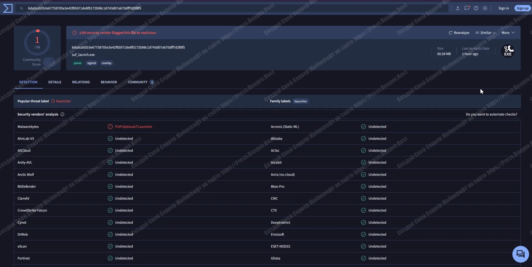Expand the Similar dropdown
Screen dimensions: 532x267
coord(485,33)
